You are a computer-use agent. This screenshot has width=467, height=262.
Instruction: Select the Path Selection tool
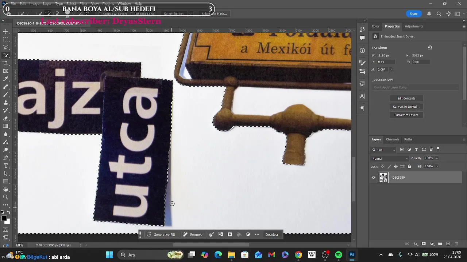point(6,174)
